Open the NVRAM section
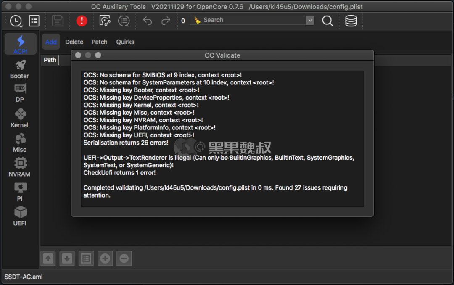 pos(19,164)
